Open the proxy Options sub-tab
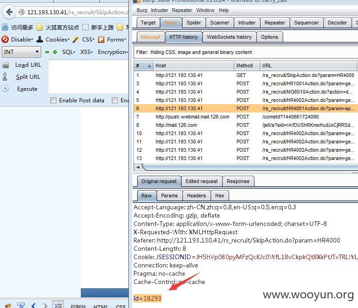 point(269,37)
